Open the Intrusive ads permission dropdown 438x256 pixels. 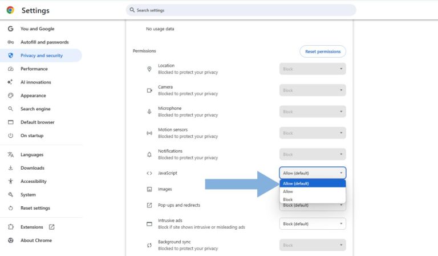click(312, 224)
